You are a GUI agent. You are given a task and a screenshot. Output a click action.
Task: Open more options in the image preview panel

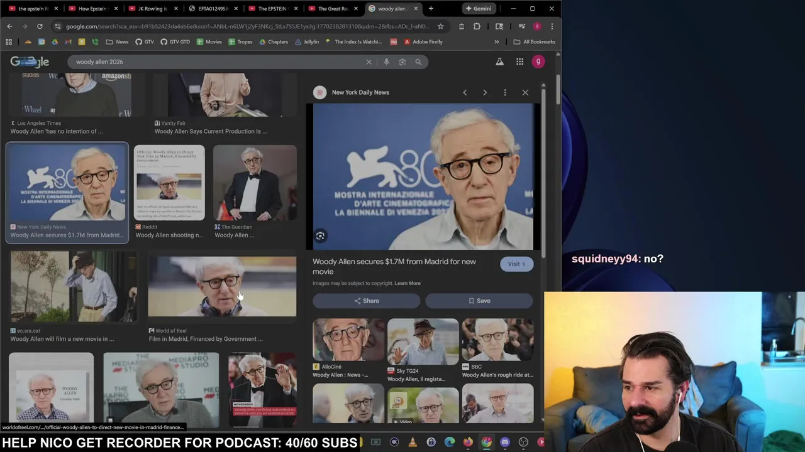(505, 92)
